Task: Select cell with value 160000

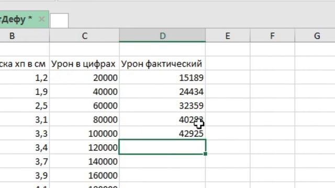Action: point(84,175)
